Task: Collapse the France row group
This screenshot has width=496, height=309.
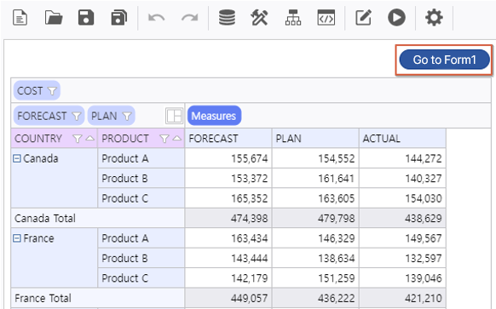Action: [x=17, y=238]
